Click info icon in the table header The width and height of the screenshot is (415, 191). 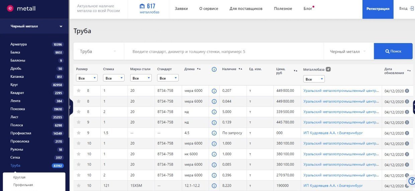click(x=214, y=69)
